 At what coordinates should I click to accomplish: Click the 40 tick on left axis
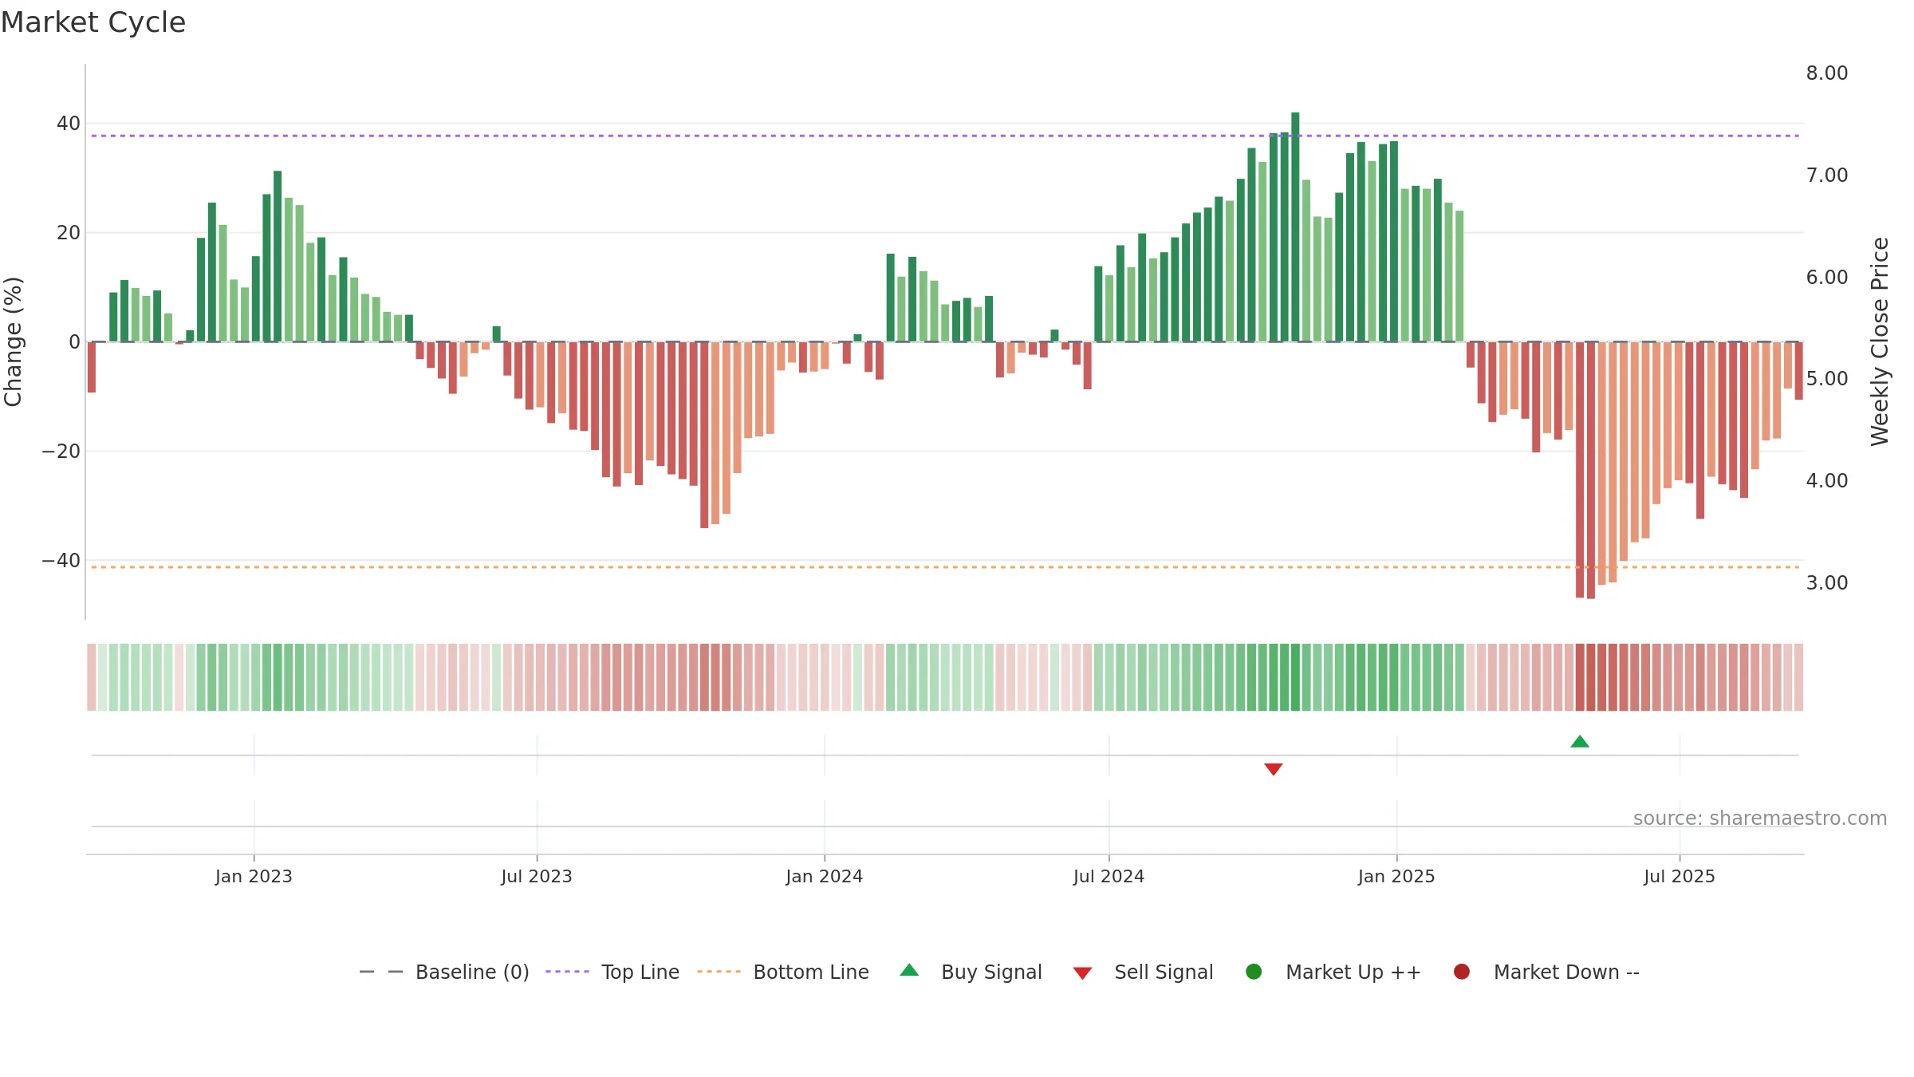pyautogui.click(x=69, y=124)
